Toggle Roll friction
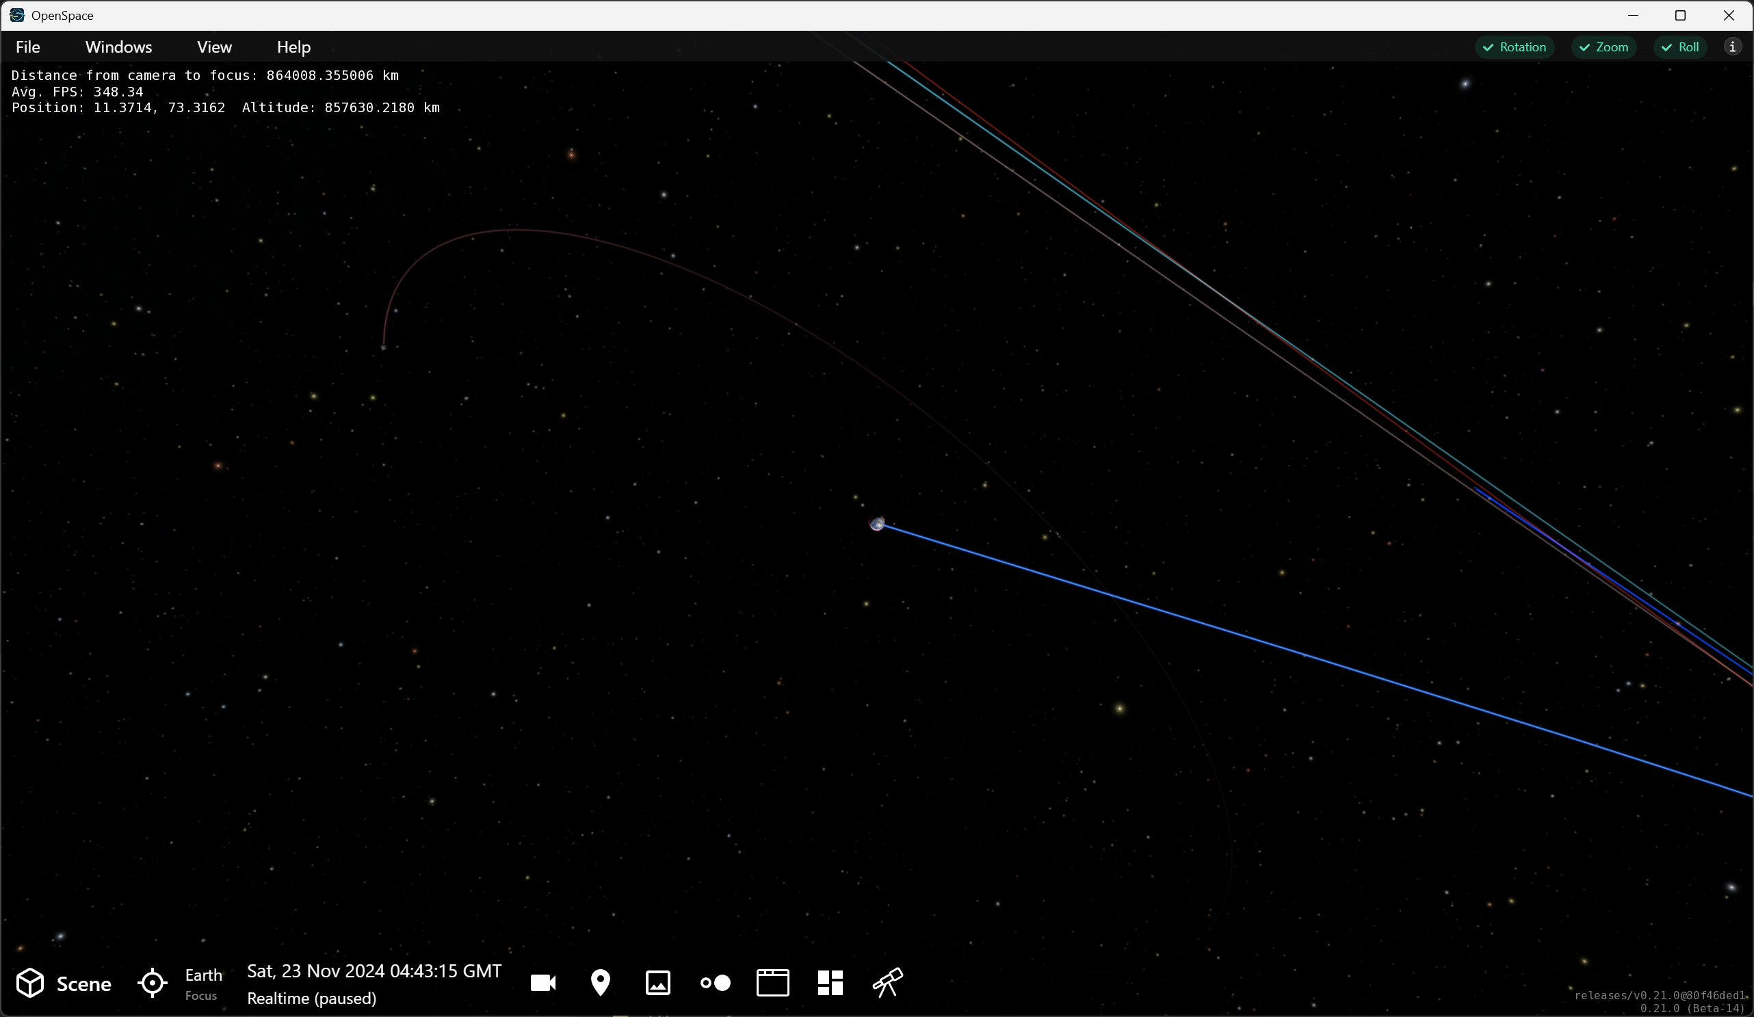The width and height of the screenshot is (1754, 1017). (1680, 47)
